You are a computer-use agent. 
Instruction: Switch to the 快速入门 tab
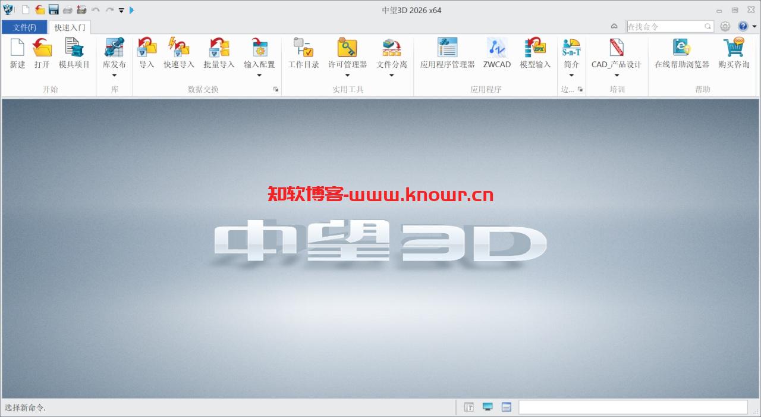pyautogui.click(x=70, y=27)
